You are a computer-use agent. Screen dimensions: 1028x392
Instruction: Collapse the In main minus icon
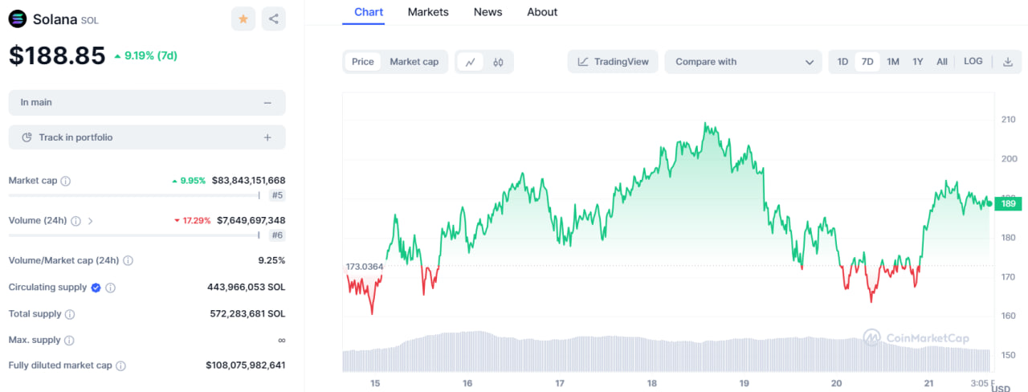tap(267, 103)
